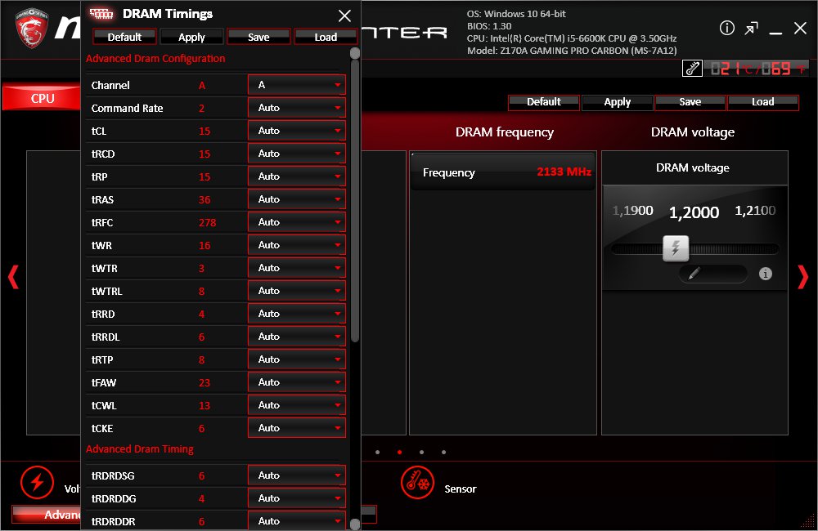Expand the tRTP dropdown
This screenshot has height=531, width=818.
click(297, 359)
